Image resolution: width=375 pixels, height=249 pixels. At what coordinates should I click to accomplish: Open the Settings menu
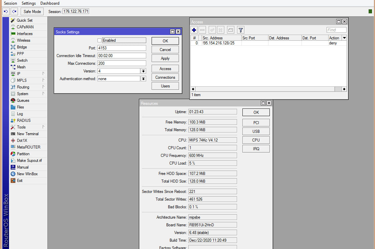click(29, 3)
